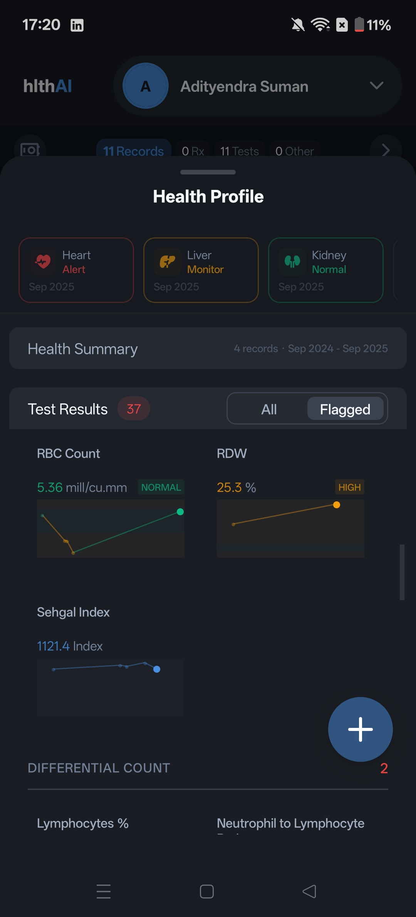Tap the add record plus button
416x917 pixels.
[x=360, y=729]
